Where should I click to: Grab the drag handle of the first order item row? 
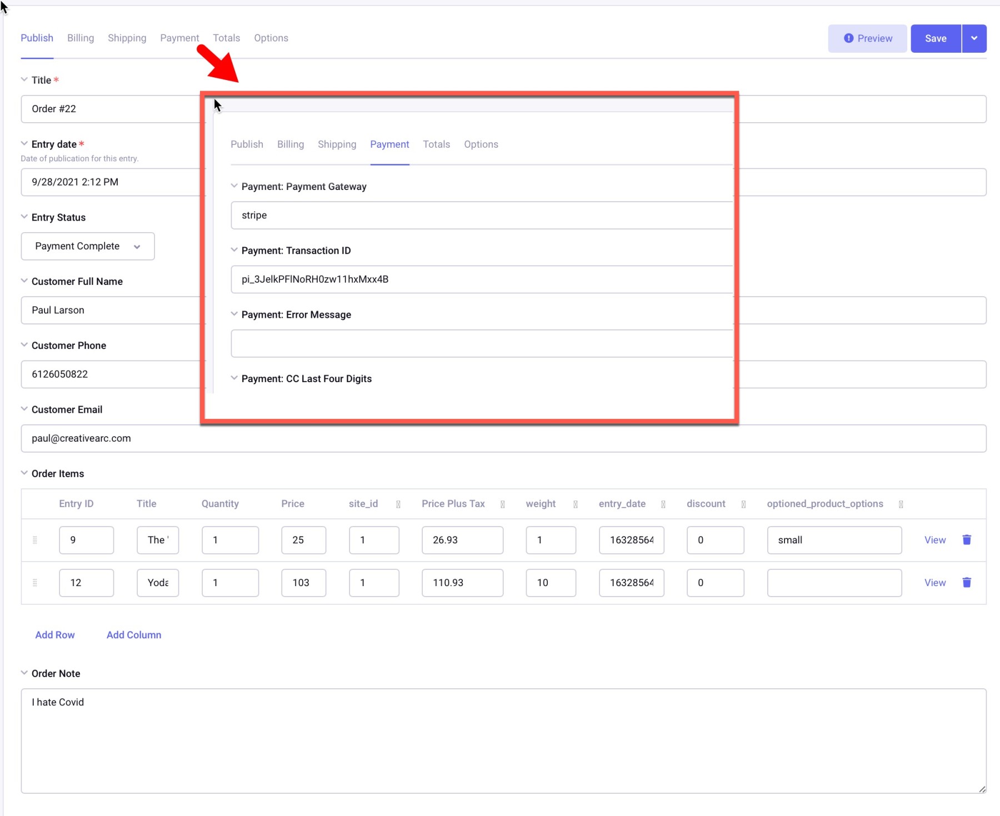pyautogui.click(x=35, y=540)
